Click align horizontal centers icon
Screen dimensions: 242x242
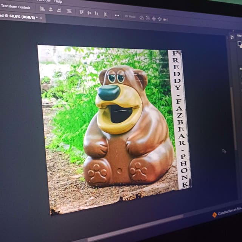tap(51, 9)
